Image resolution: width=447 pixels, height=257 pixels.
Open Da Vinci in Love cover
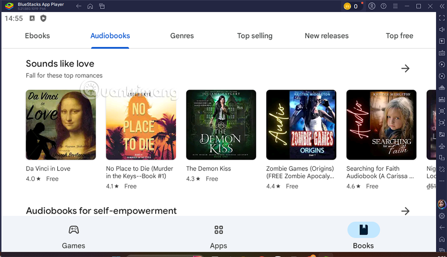(x=61, y=125)
